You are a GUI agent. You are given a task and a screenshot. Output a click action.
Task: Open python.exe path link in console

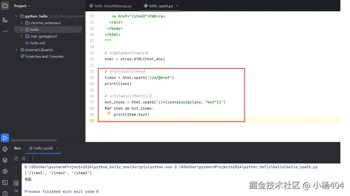[98, 167]
